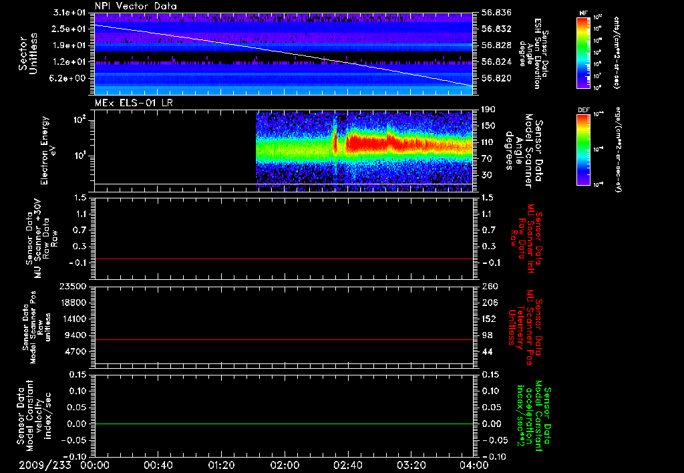Click the '1.2e+01' sector axis value
Image resolution: width=684 pixels, height=473 pixels.
[x=69, y=62]
